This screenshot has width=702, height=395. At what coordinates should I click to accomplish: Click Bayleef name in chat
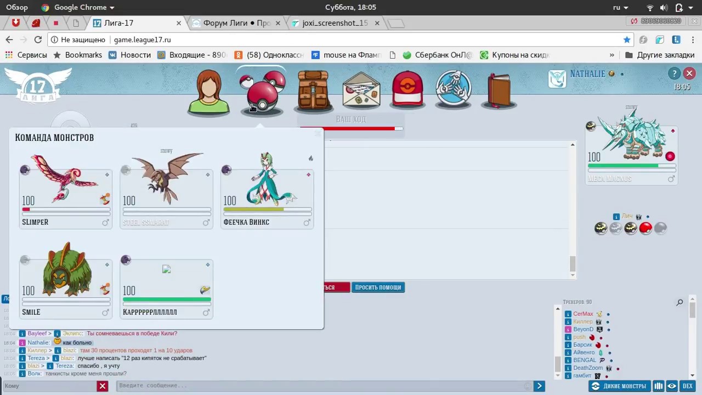pyautogui.click(x=37, y=334)
